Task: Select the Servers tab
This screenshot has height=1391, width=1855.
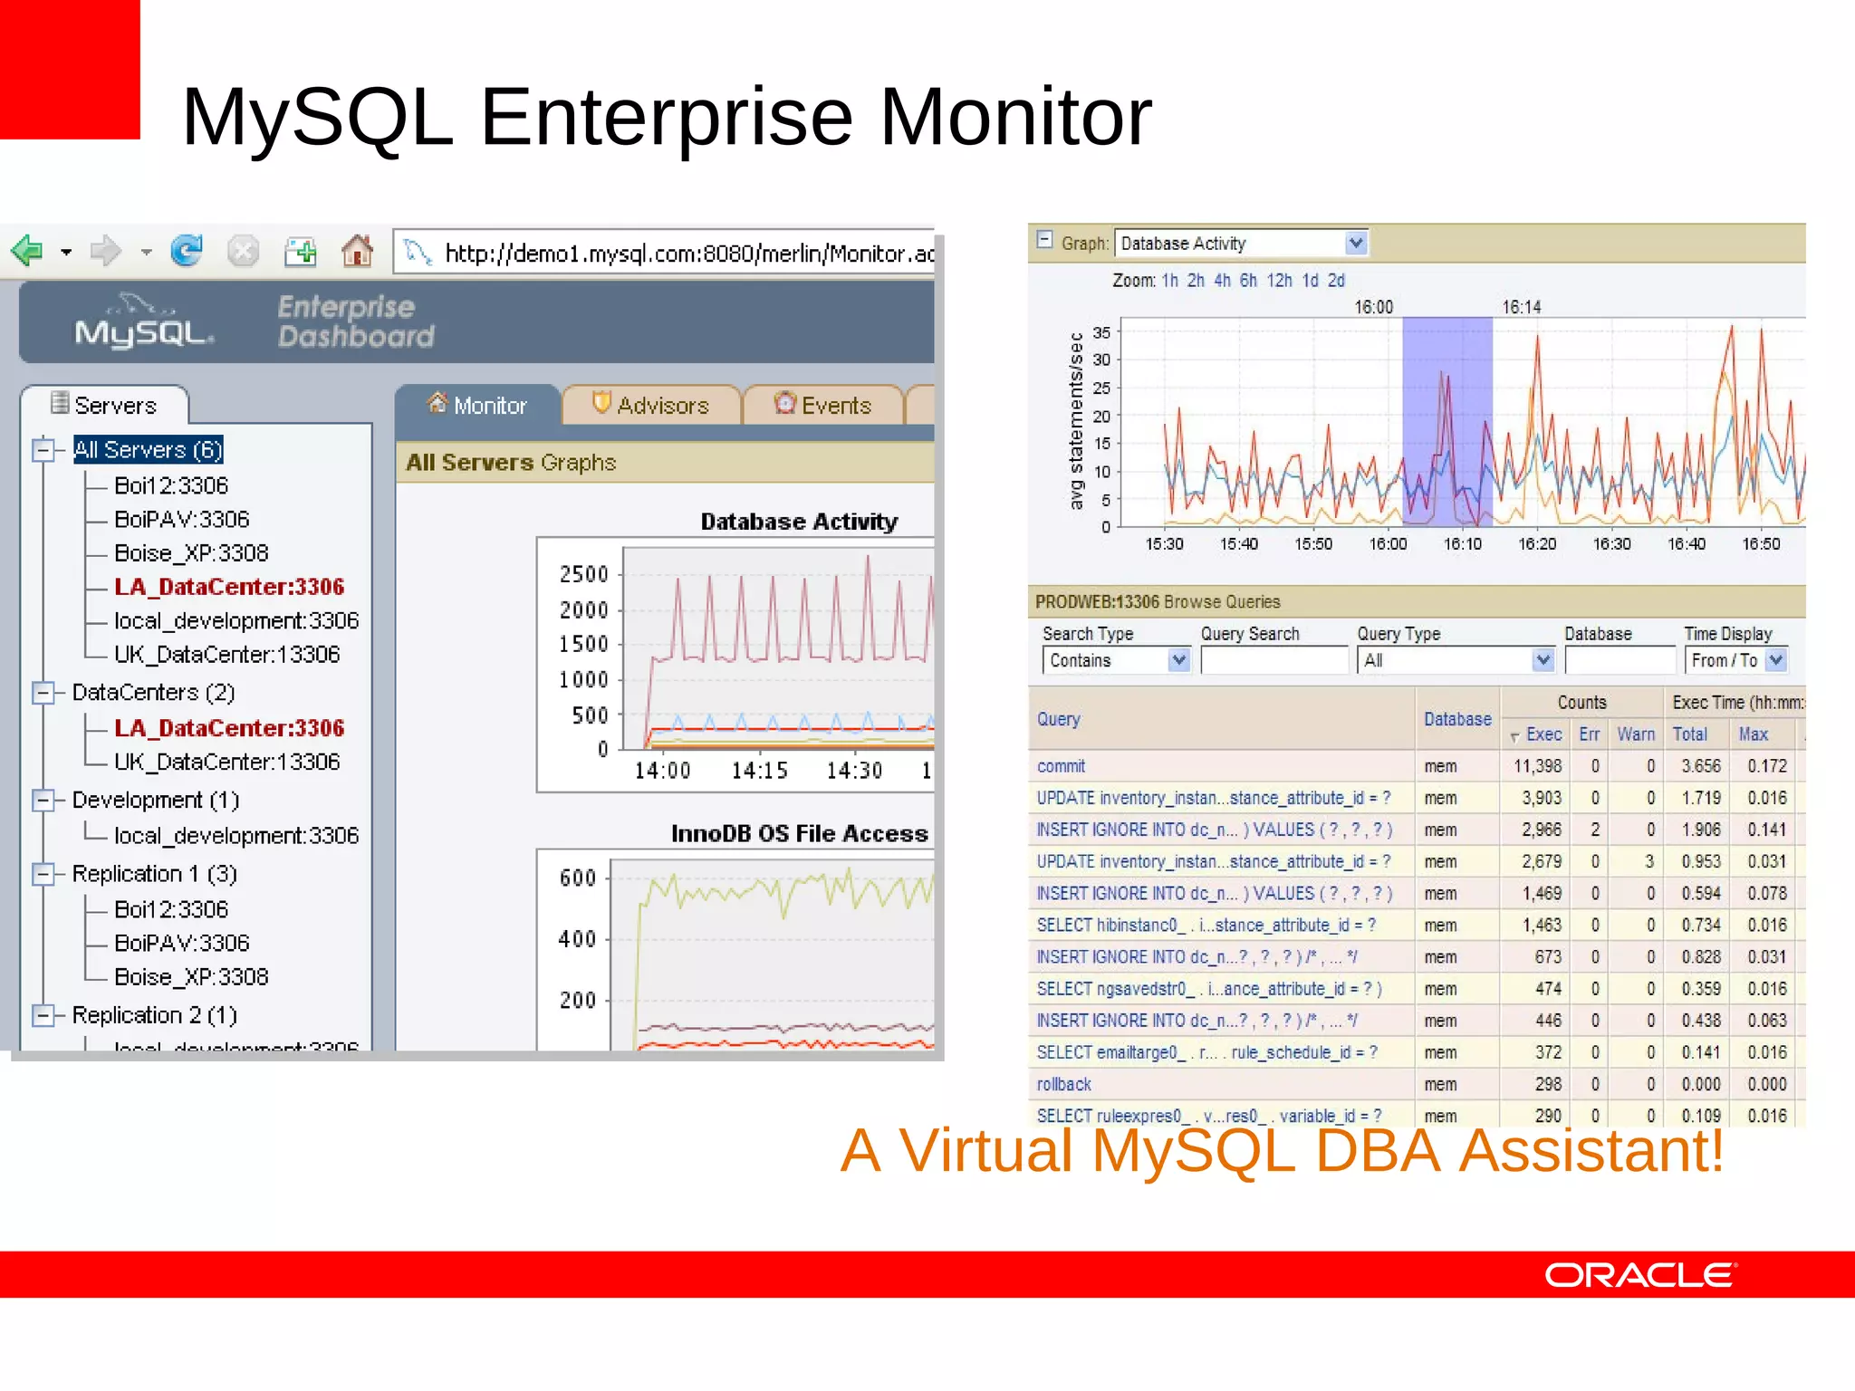Action: [105, 405]
